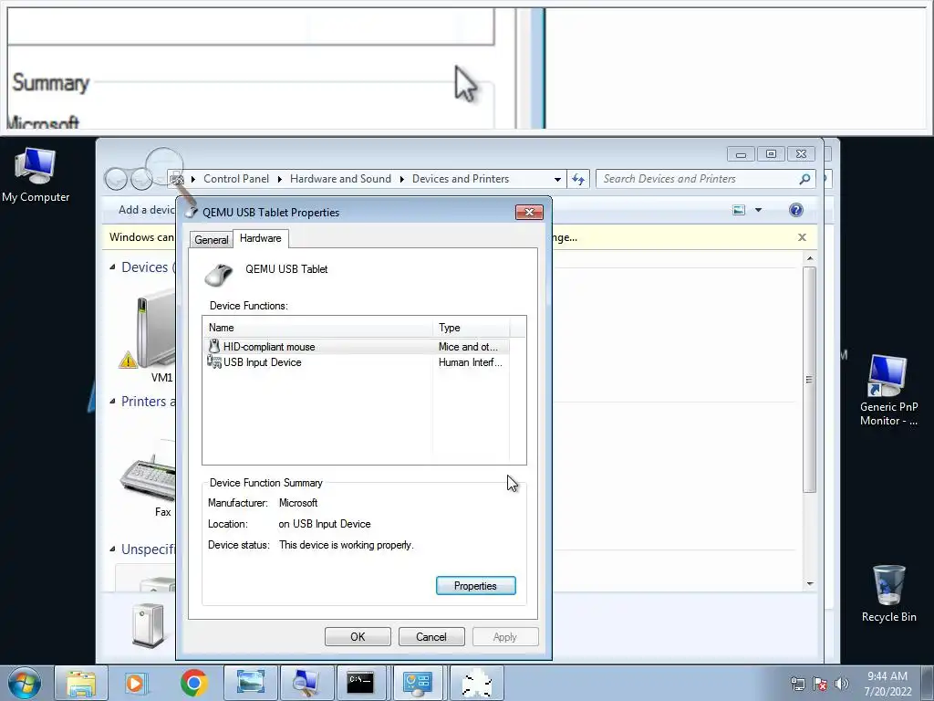
Task: Sort device functions by Type column
Action: point(472,328)
